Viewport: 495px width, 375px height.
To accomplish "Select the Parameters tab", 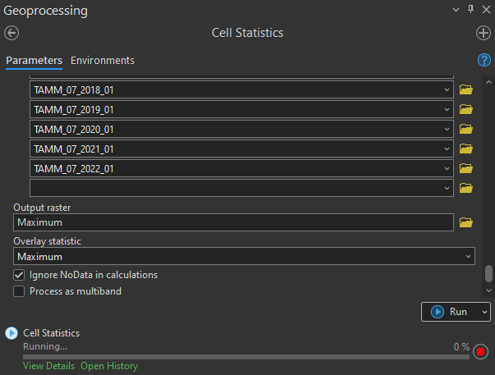I will 34,61.
